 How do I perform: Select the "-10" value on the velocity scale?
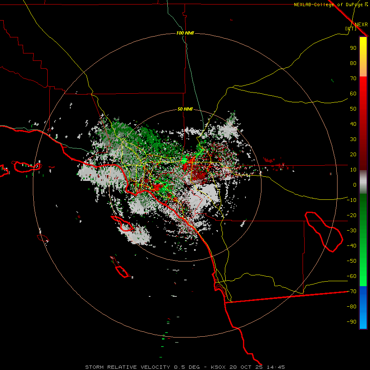coord(351,200)
